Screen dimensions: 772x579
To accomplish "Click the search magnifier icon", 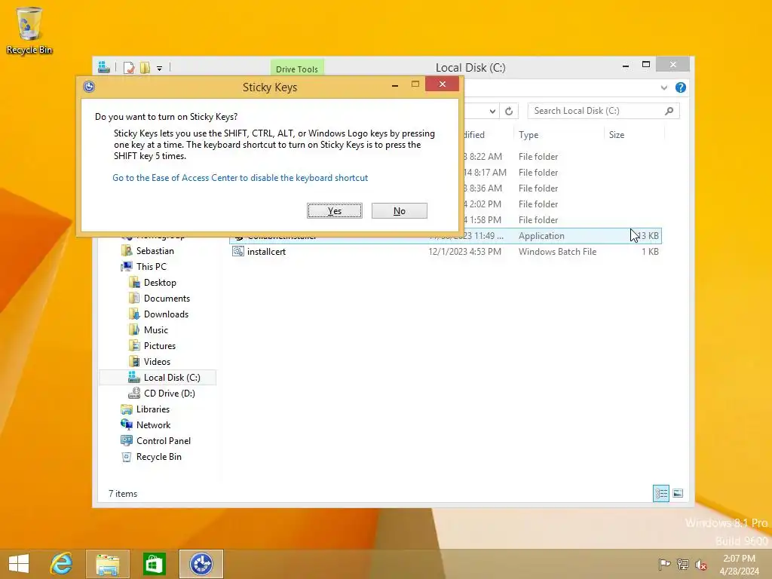I will point(669,111).
